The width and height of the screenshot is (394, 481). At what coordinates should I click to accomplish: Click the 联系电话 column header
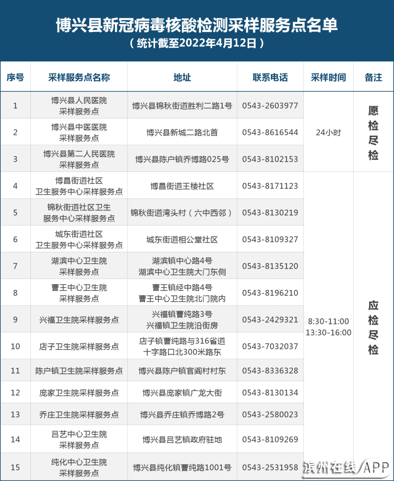[x=270, y=77]
